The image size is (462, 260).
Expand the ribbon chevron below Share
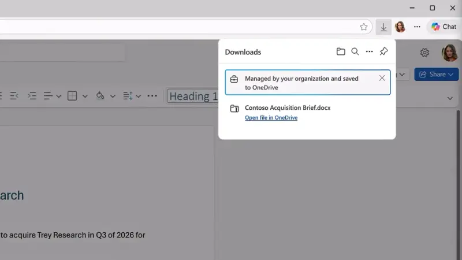click(x=450, y=98)
